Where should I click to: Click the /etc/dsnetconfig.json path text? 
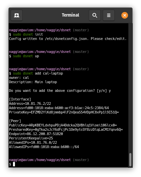(x=67, y=39)
